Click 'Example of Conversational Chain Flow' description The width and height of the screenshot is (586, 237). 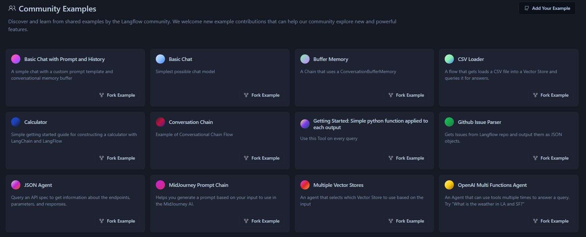coord(194,134)
